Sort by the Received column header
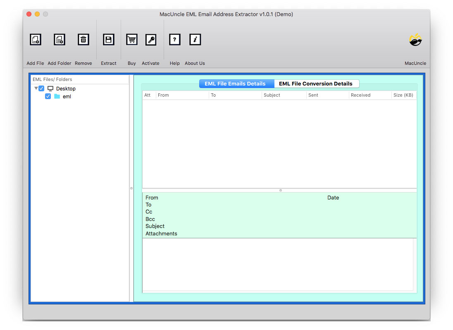The height and width of the screenshot is (330, 453). pos(370,95)
